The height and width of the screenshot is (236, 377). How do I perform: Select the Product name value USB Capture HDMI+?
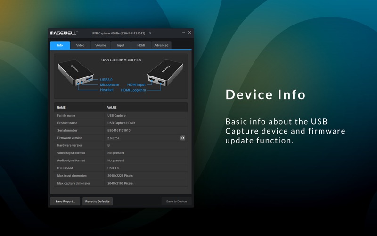click(122, 123)
